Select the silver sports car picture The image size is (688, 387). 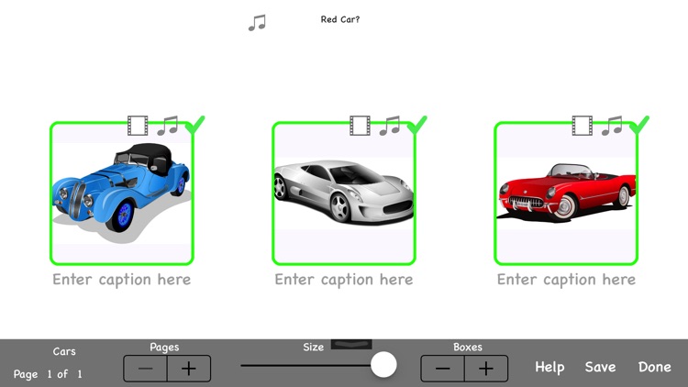coord(344,193)
